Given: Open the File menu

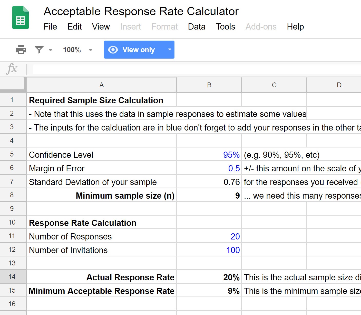Looking at the screenshot, I should tap(50, 27).
